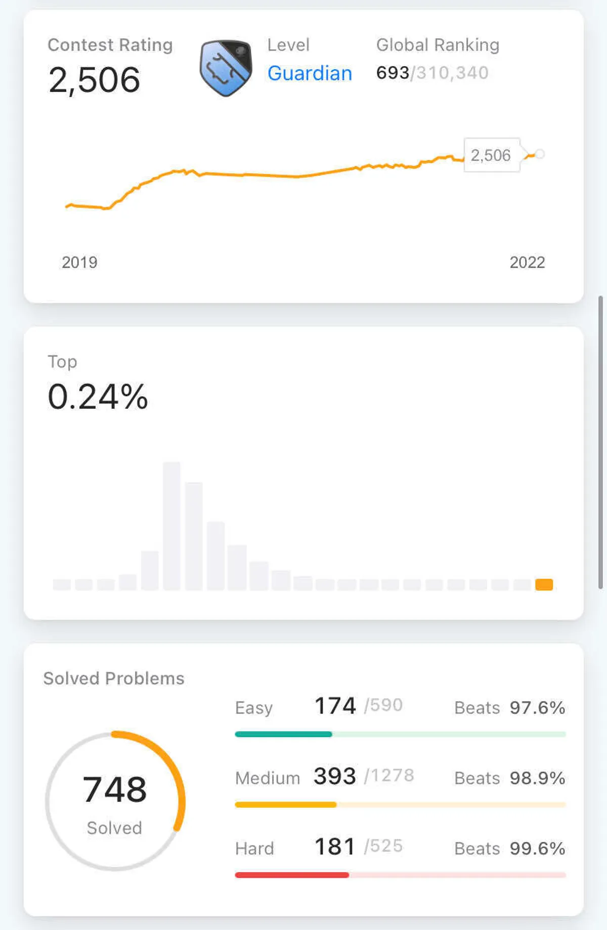Click the Top 0.24% percentile figure

point(98,396)
